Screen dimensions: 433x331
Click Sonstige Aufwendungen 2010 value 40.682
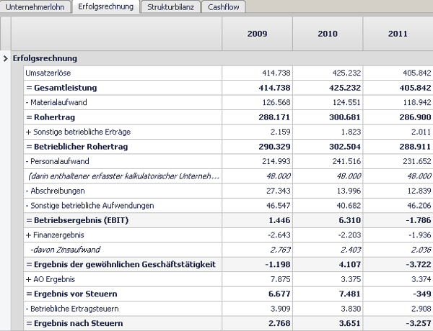(349, 206)
